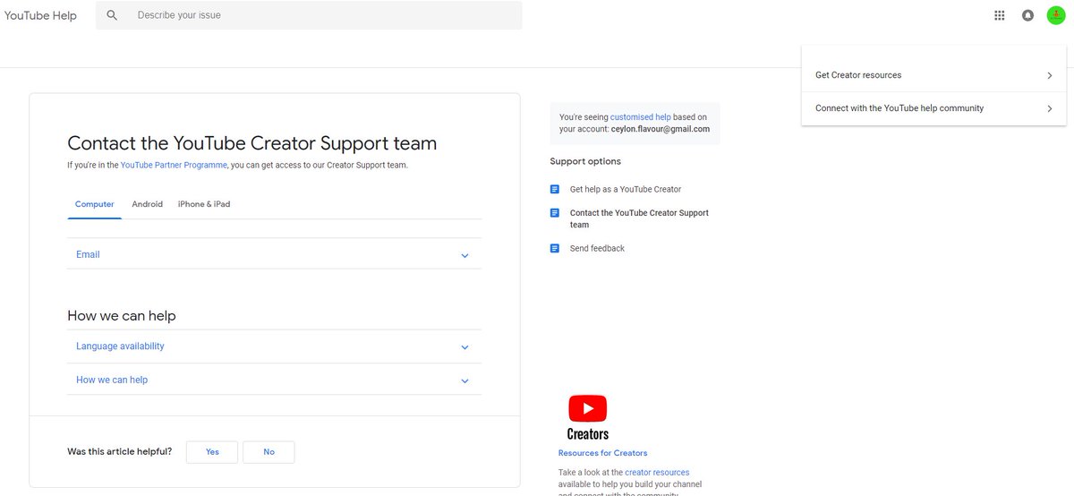Click the ceylon.flavour@gmail.com account text
This screenshot has width=1074, height=496.
point(661,129)
